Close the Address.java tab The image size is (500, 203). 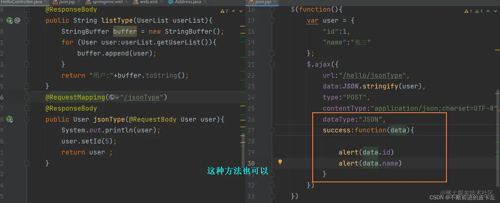pos(205,2)
